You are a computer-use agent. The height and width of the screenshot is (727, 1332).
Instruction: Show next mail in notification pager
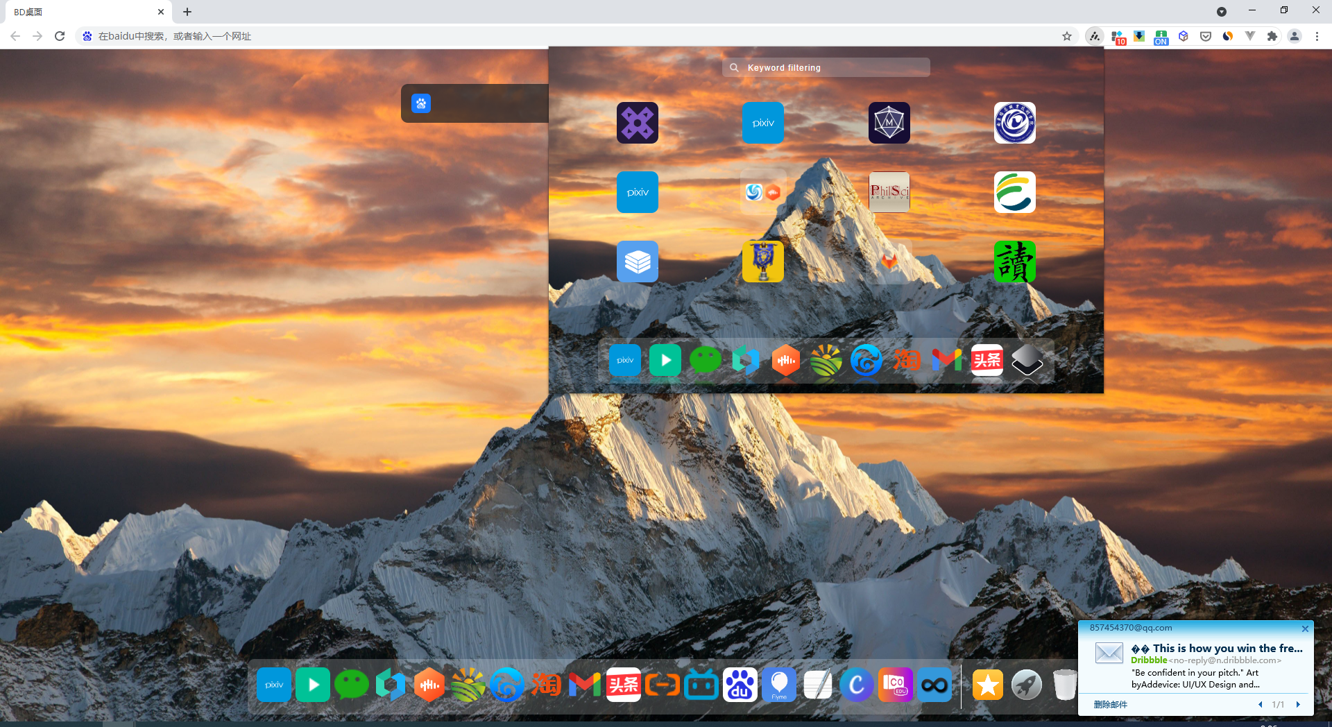tap(1298, 704)
